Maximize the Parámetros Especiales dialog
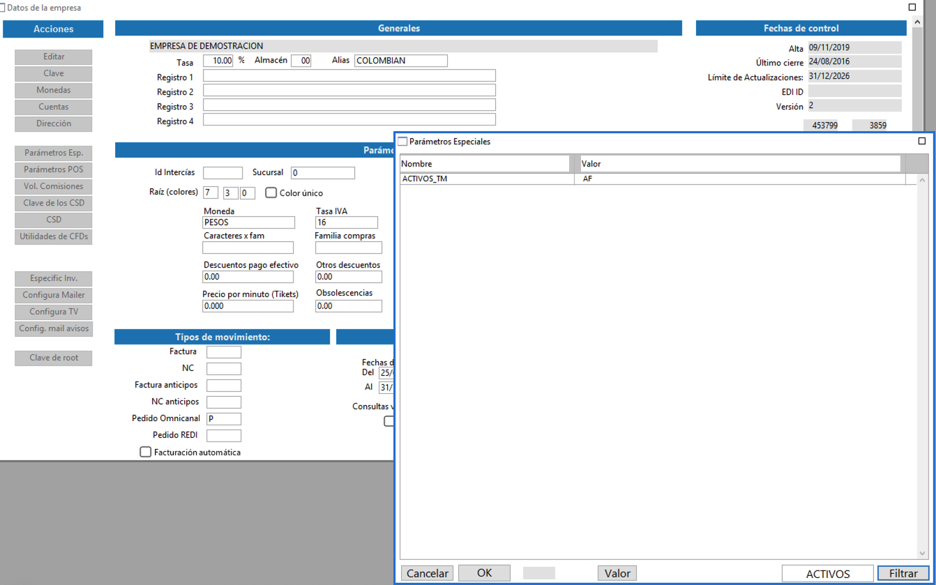The image size is (936, 585). (x=921, y=141)
